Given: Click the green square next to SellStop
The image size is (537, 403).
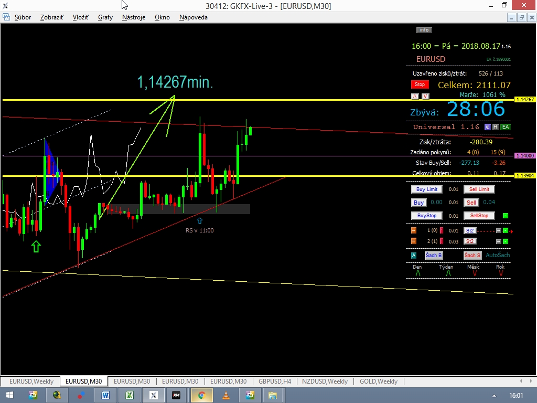Looking at the screenshot, I should [x=506, y=216].
